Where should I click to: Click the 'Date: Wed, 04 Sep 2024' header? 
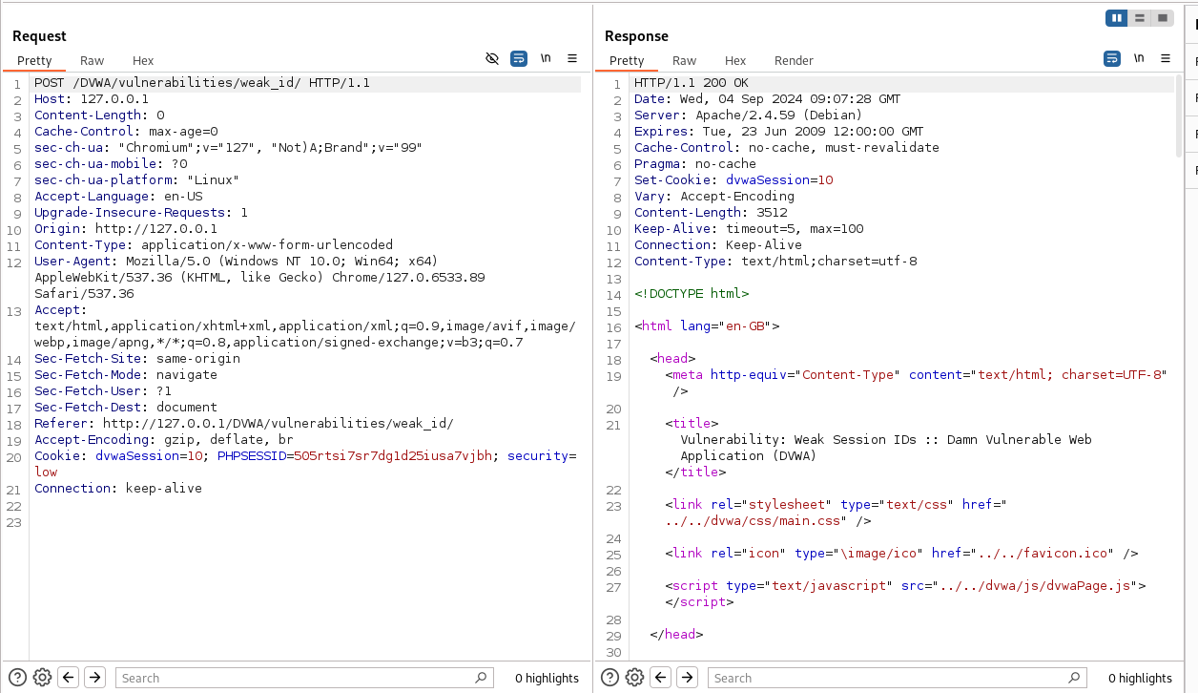[x=768, y=99]
